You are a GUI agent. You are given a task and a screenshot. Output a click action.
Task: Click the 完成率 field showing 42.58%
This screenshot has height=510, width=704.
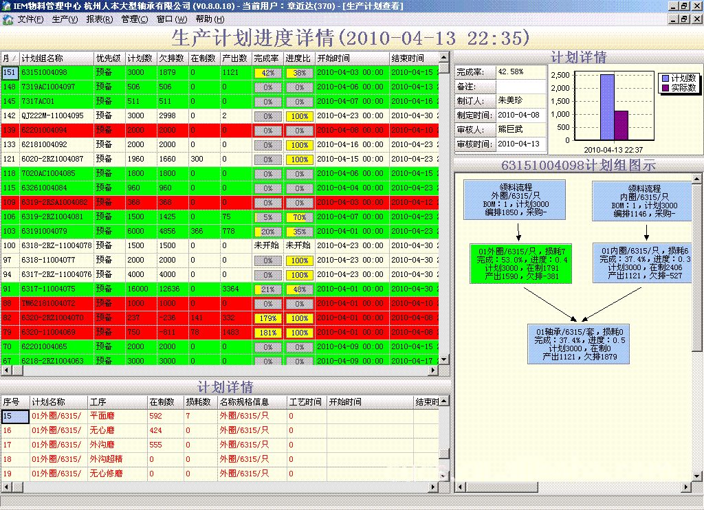coord(521,72)
